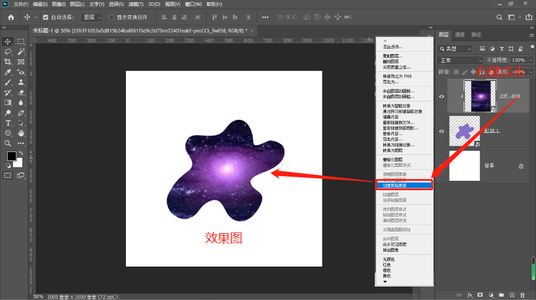Viewport: 536px width, 300px height.
Task: Select the Zoom tool in toolbox
Action: click(8, 143)
